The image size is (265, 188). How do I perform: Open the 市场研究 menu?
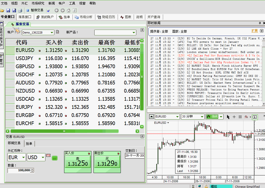click(x=38, y=3)
